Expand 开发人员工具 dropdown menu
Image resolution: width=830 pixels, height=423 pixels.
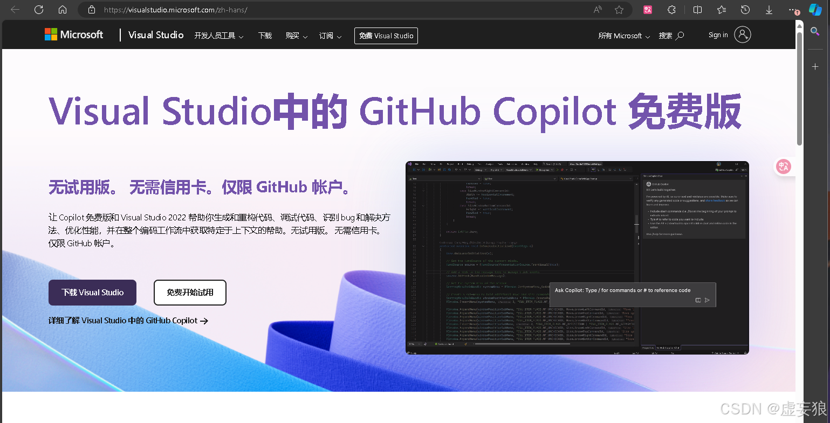[x=219, y=36]
